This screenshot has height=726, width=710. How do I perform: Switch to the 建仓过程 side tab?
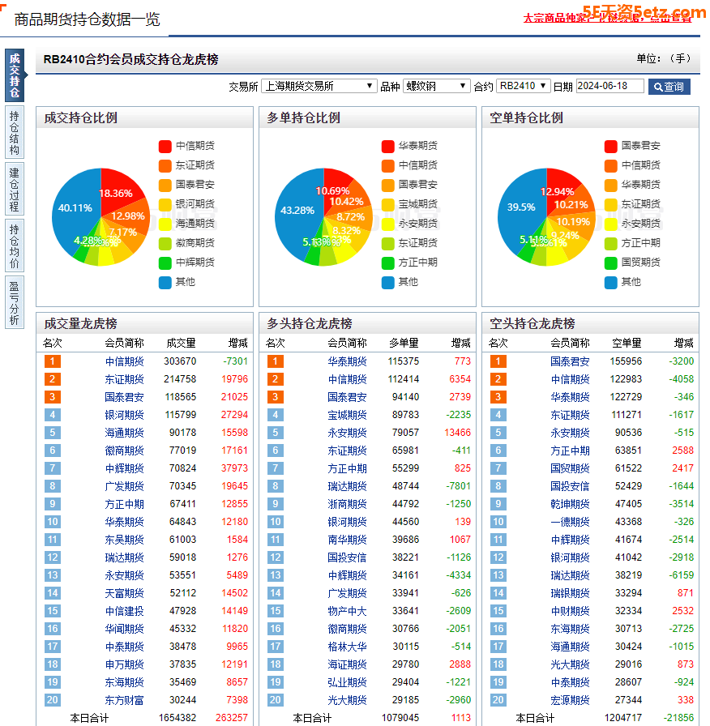point(15,190)
